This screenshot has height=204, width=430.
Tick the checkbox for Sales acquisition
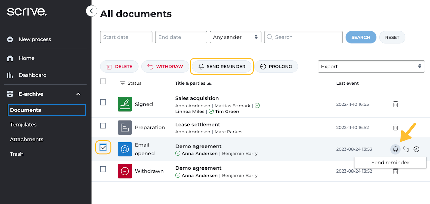coord(103,103)
